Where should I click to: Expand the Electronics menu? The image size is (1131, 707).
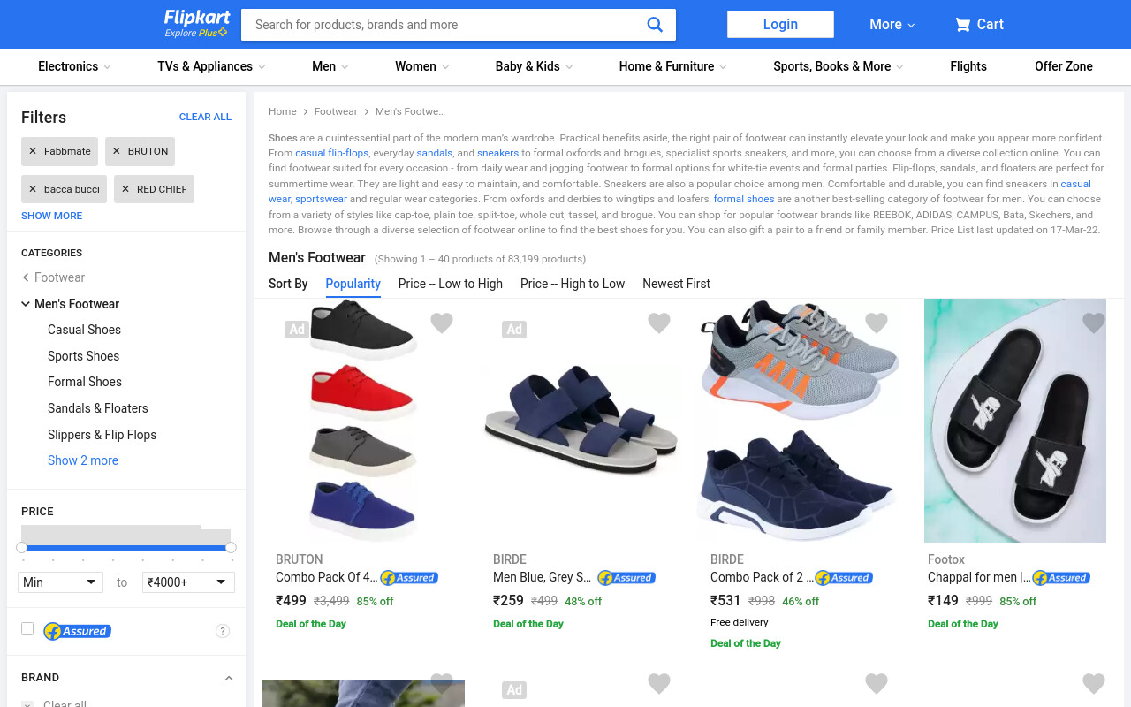pyautogui.click(x=74, y=66)
